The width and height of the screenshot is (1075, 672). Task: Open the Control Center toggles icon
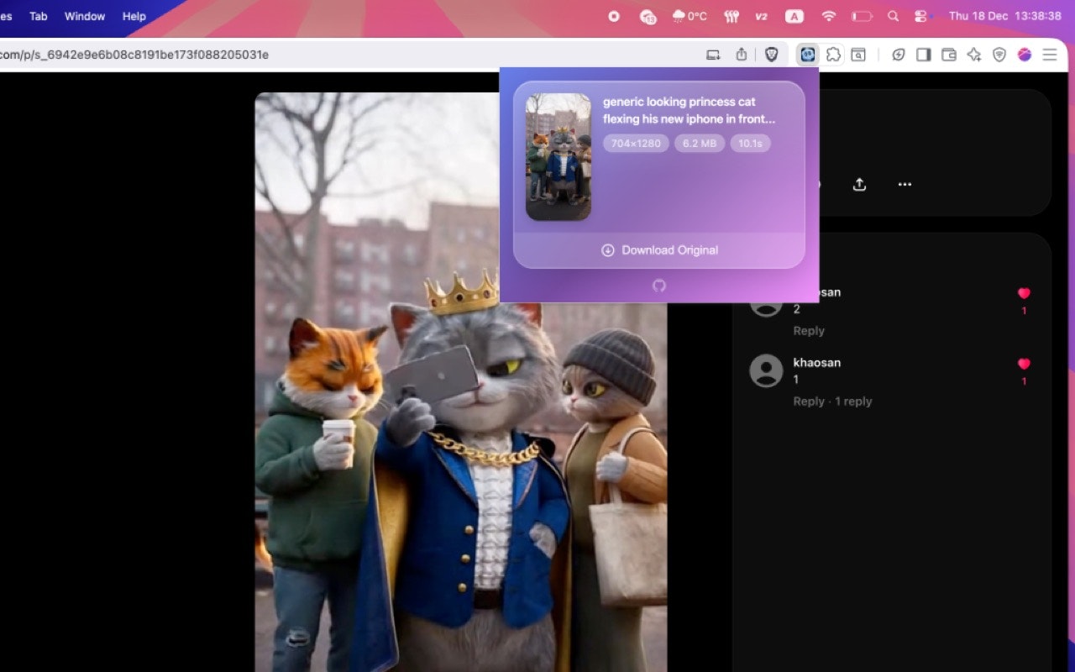(x=922, y=16)
